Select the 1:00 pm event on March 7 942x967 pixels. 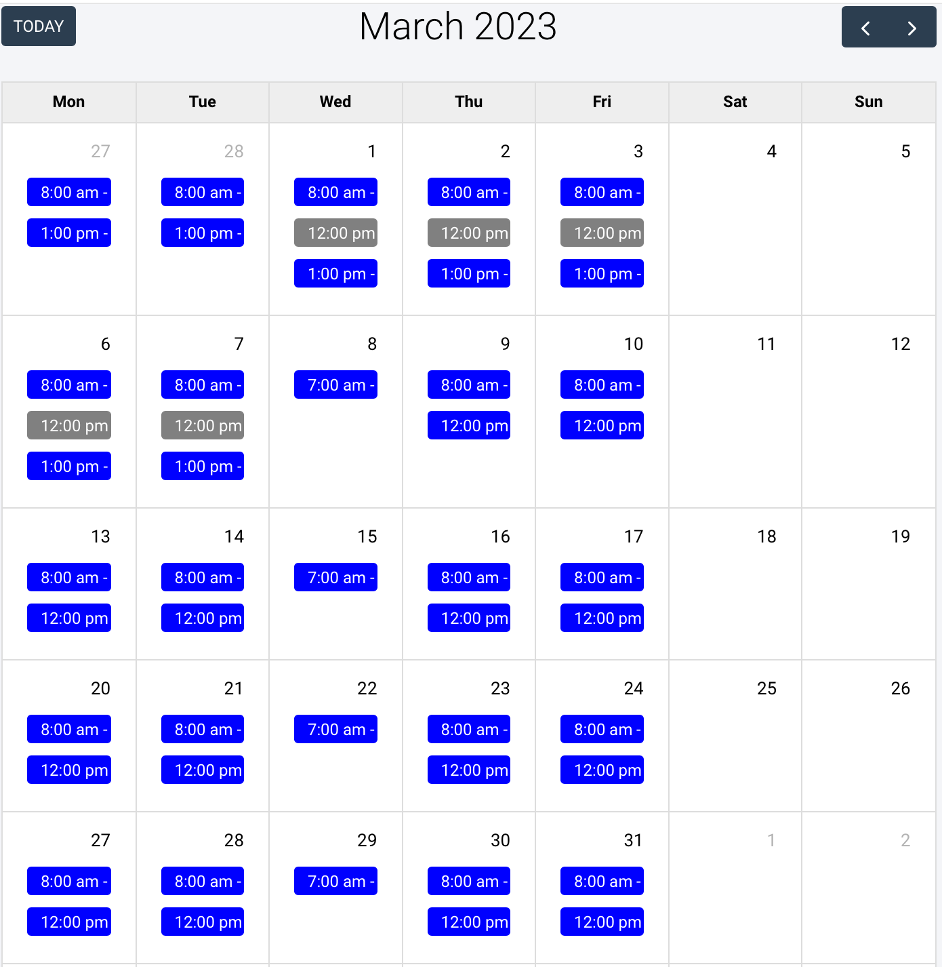point(203,467)
